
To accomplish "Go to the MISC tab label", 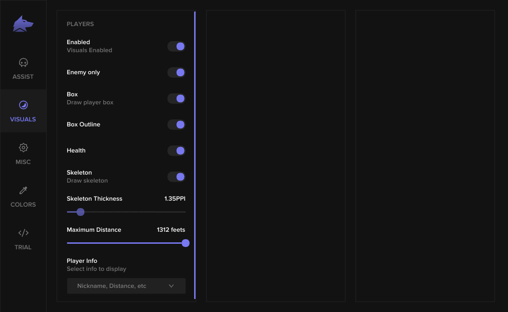I will click(x=23, y=162).
